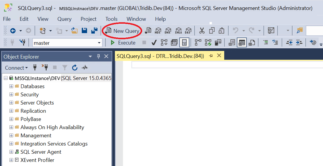The image size is (323, 166).
Task: Expand the Always On High Availability folder
Action: coord(11,127)
